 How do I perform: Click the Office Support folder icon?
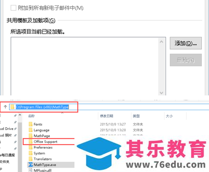pos(30,142)
